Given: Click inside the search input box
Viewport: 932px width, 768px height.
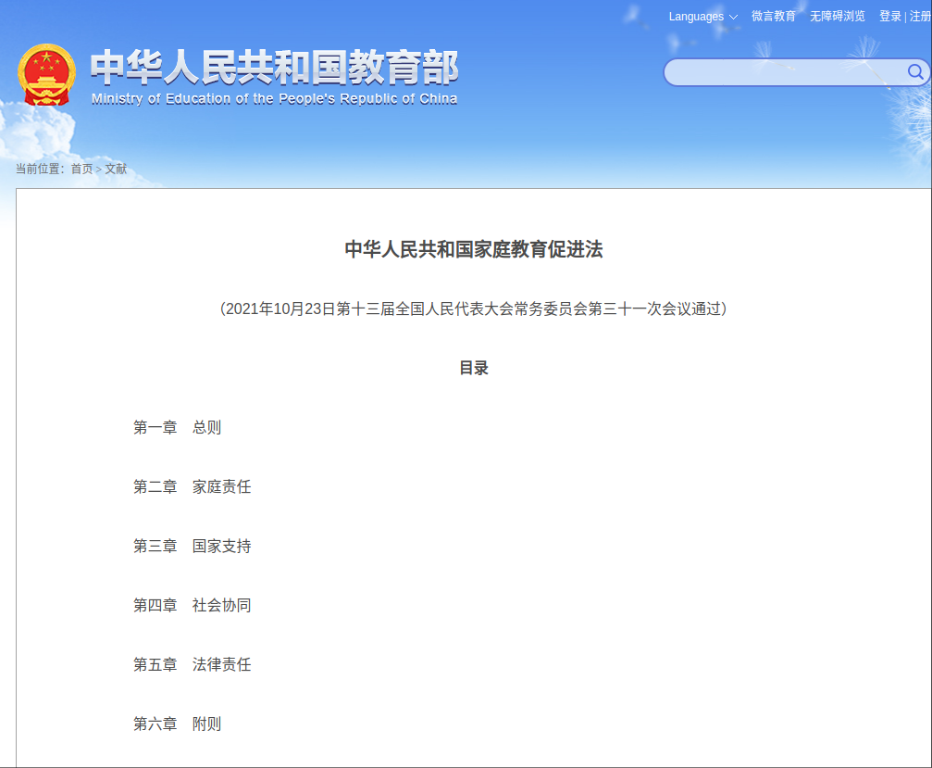Looking at the screenshot, I should point(787,72).
